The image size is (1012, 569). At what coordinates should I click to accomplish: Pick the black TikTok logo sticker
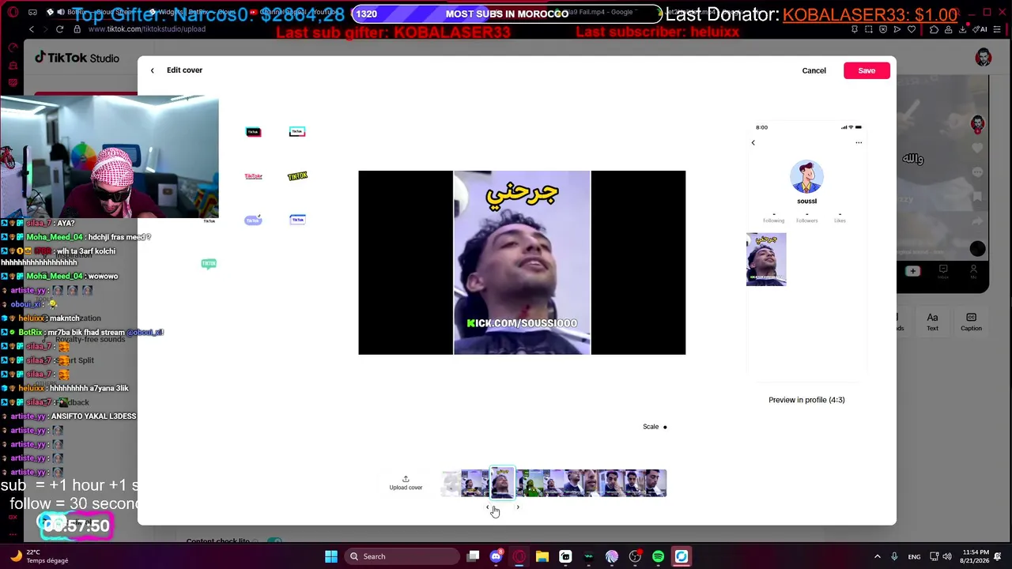click(x=253, y=132)
